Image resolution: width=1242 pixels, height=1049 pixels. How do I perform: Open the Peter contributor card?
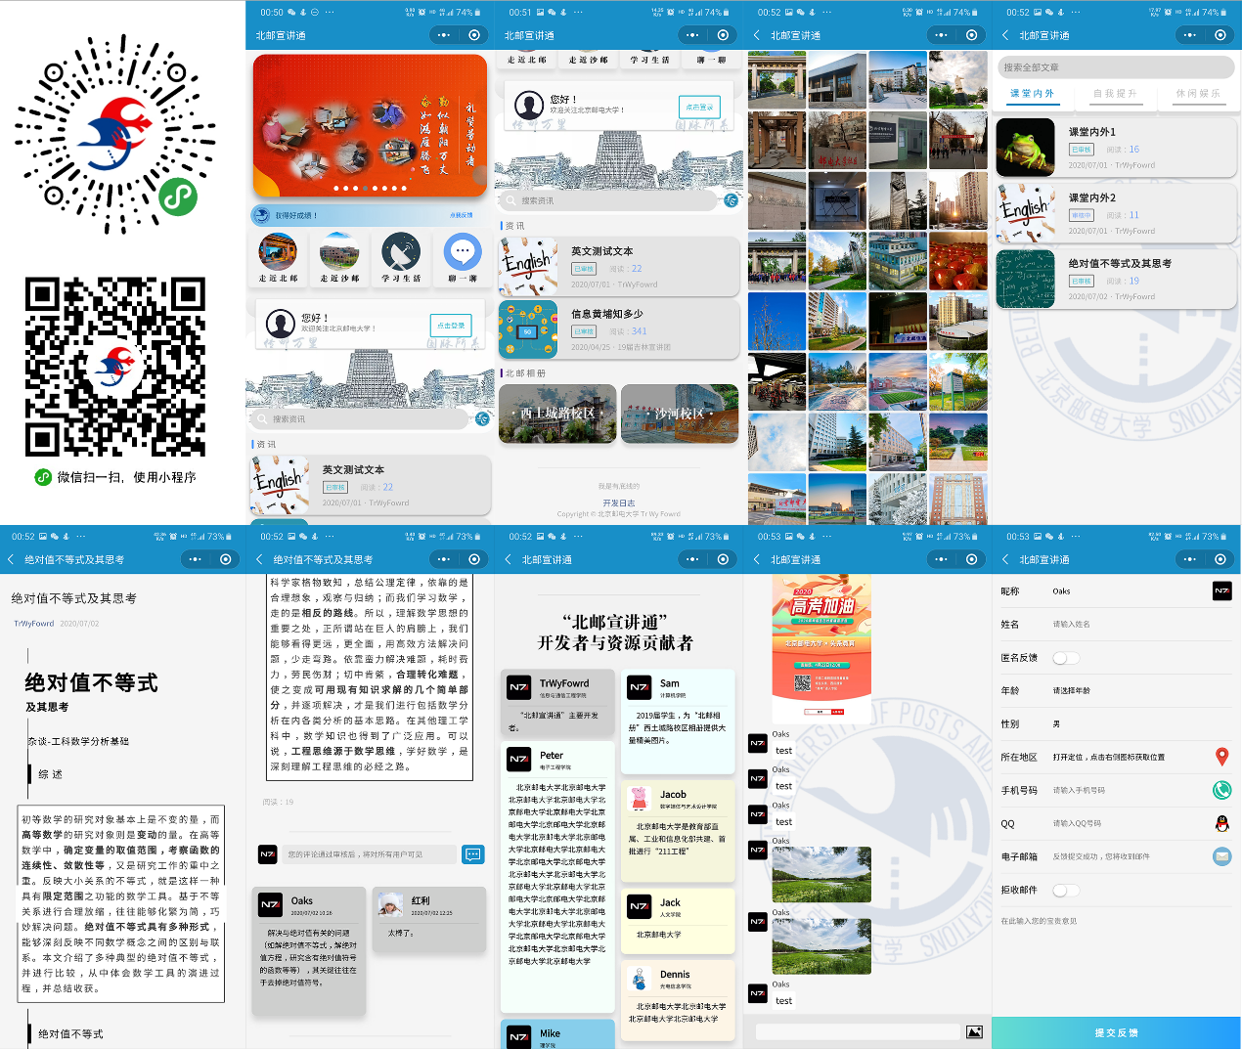click(557, 877)
